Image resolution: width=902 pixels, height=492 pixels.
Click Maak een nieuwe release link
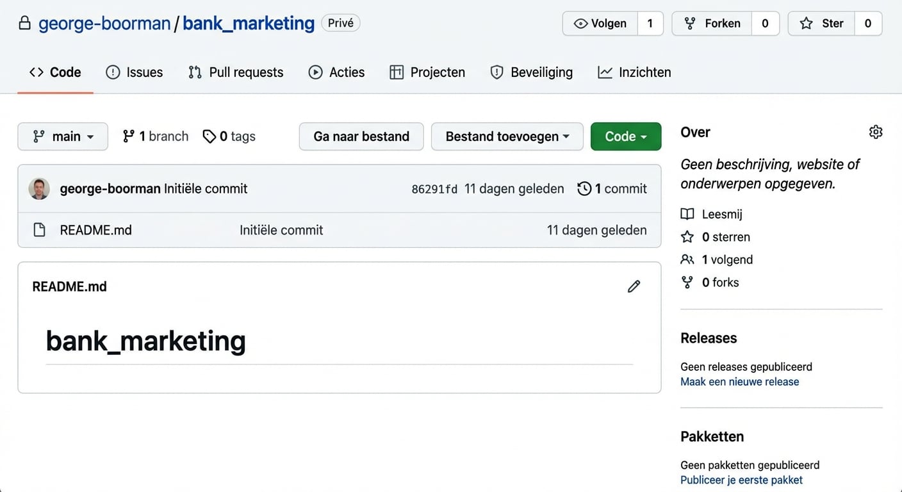(x=740, y=381)
